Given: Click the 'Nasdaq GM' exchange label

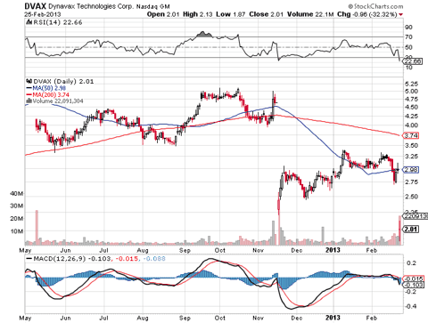Looking at the screenshot, I should click(x=153, y=6).
